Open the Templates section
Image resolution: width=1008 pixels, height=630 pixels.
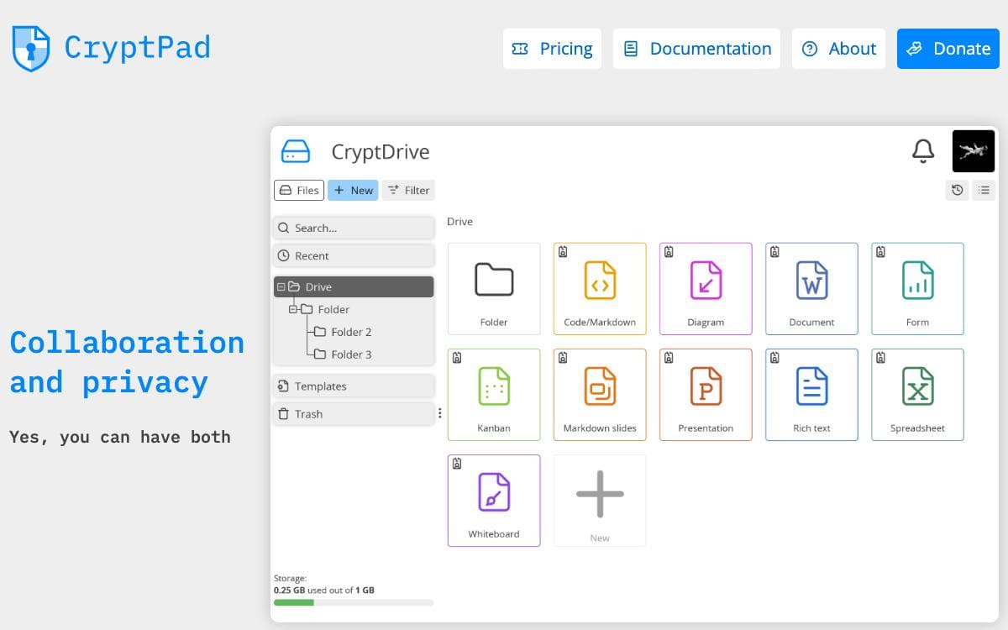(x=354, y=386)
